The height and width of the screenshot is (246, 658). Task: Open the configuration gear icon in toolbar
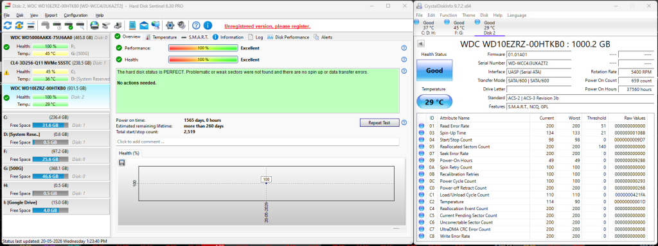(x=170, y=26)
